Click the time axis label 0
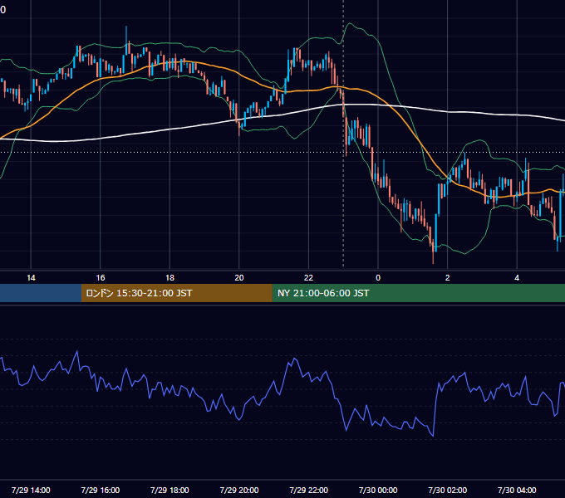The width and height of the screenshot is (565, 498). [x=378, y=278]
